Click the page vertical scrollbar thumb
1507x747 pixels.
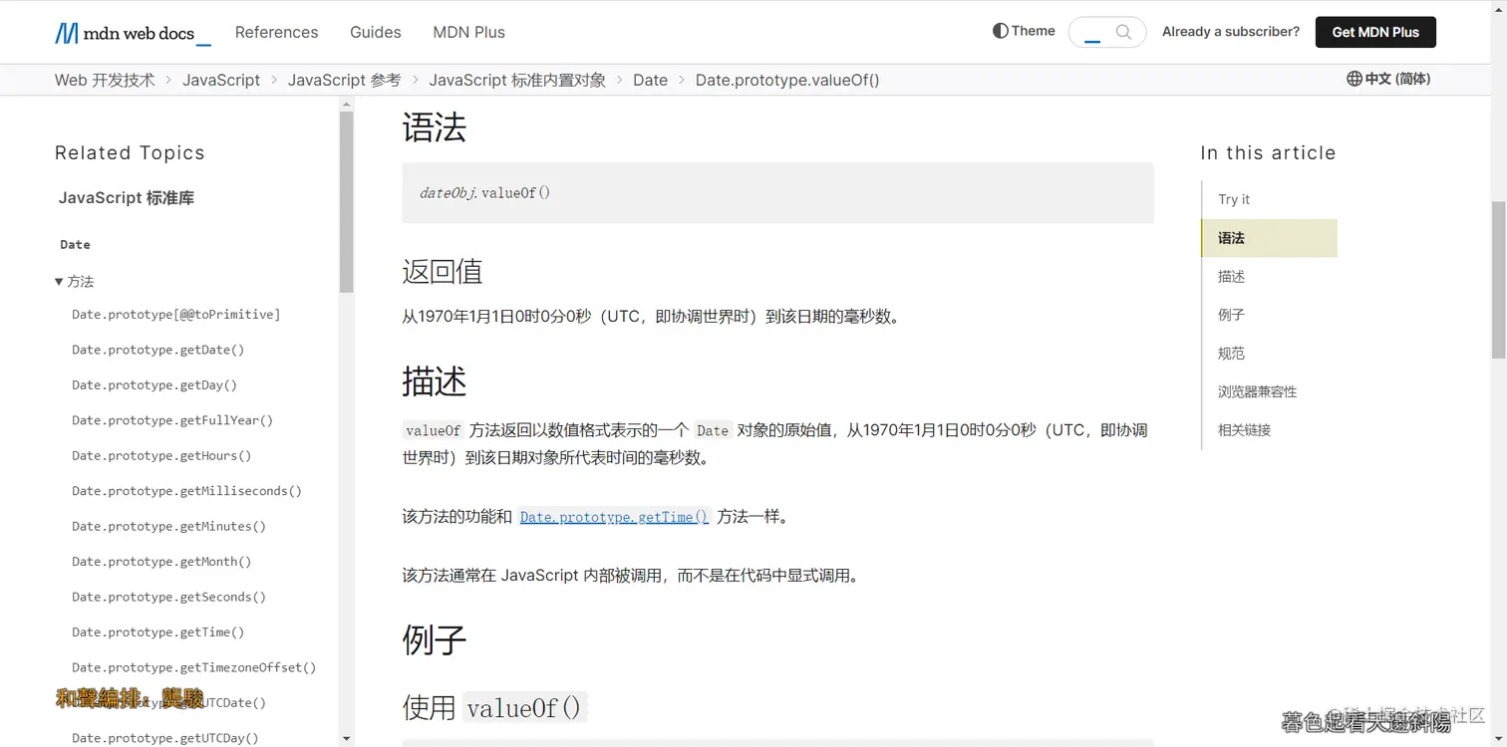point(1498,280)
